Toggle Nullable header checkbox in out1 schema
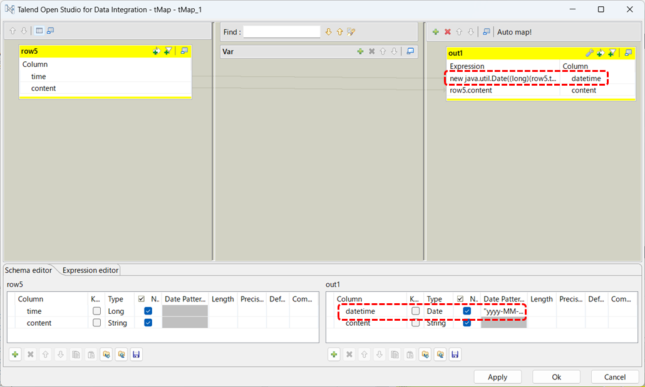The image size is (645, 387). point(460,299)
